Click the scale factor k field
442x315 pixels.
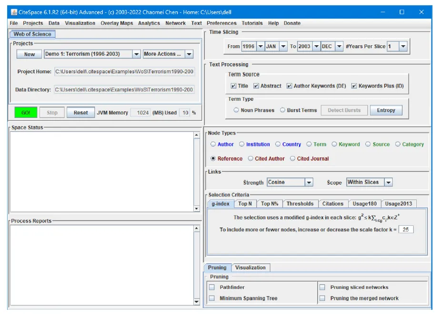406,229
